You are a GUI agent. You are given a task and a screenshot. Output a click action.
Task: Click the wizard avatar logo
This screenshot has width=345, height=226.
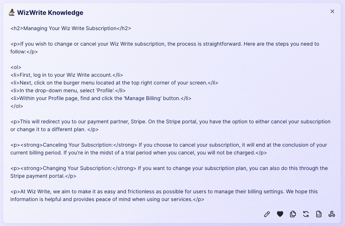click(12, 12)
